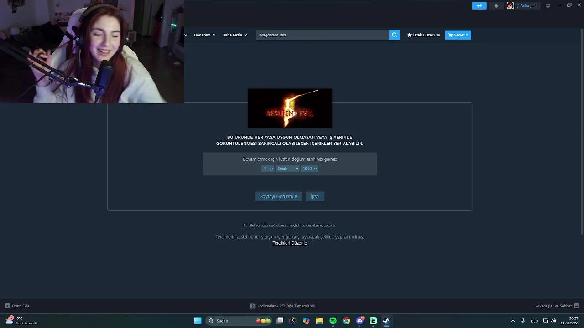Click the İptal button
This screenshot has height=328, width=584.
[x=315, y=196]
